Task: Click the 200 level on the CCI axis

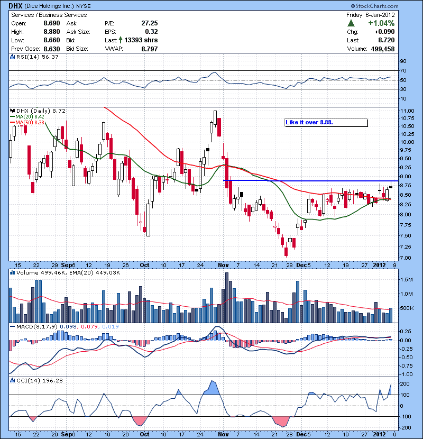Action: click(405, 384)
